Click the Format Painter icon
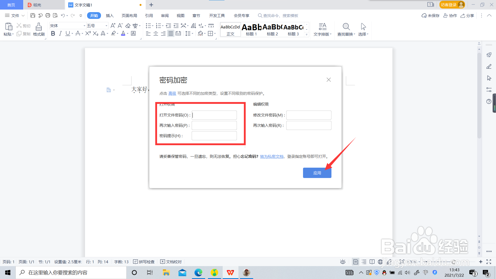Screen dimensions: 496x279 [x=39, y=27]
